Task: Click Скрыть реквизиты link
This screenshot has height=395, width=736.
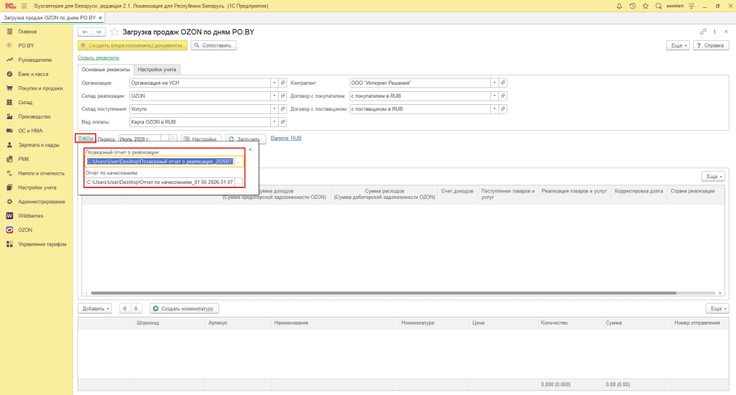Action: click(x=98, y=57)
